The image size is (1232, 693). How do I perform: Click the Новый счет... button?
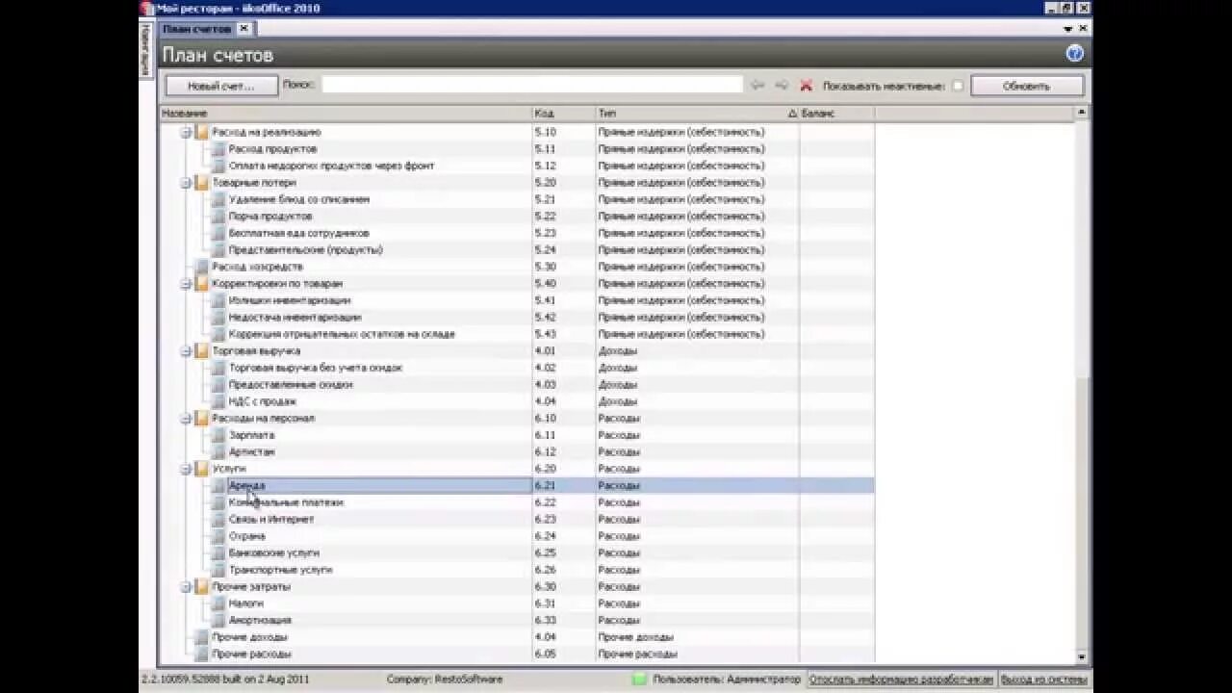coord(221,86)
